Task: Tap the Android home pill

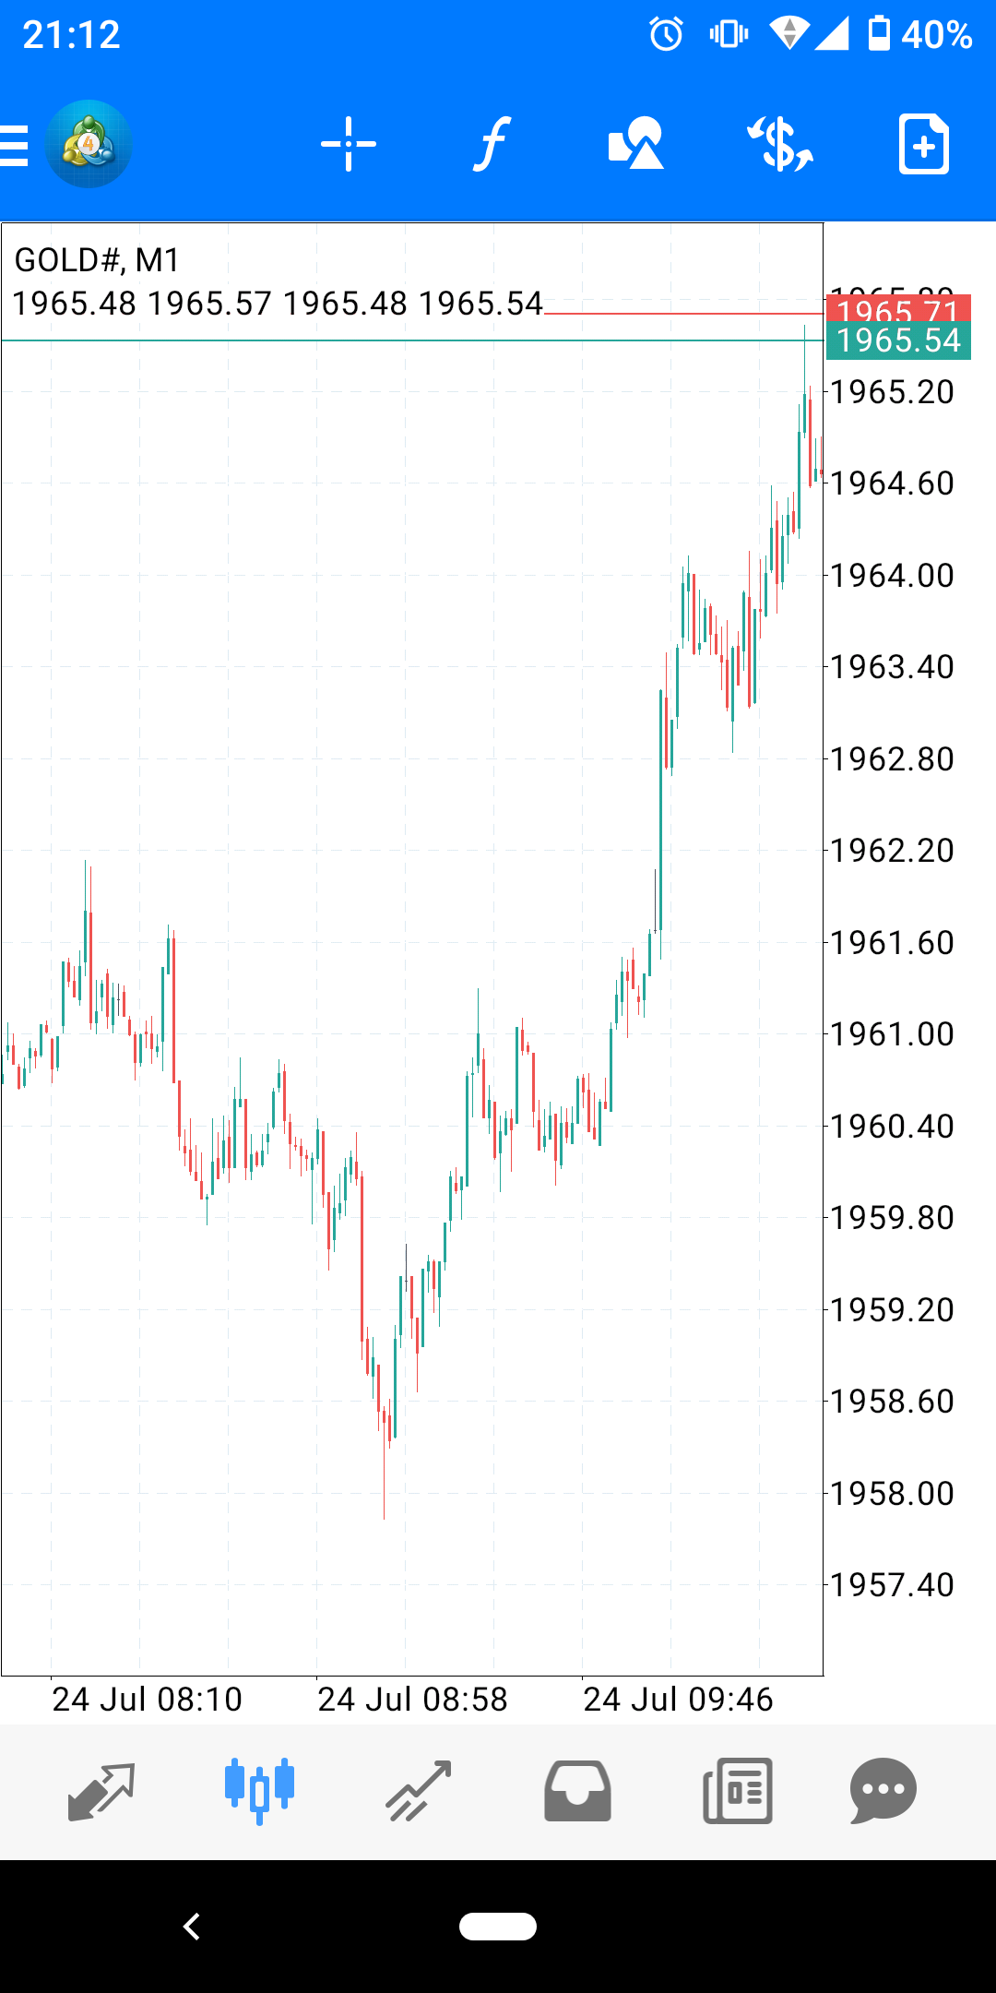Action: click(x=498, y=1927)
